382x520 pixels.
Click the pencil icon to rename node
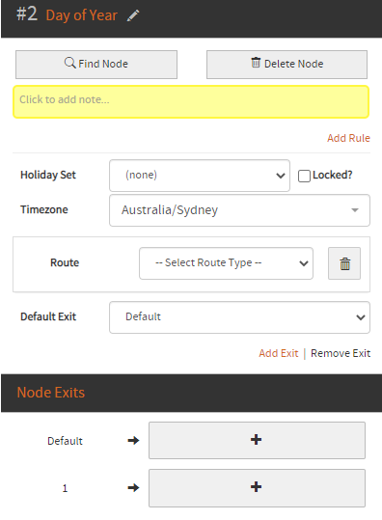click(x=133, y=15)
